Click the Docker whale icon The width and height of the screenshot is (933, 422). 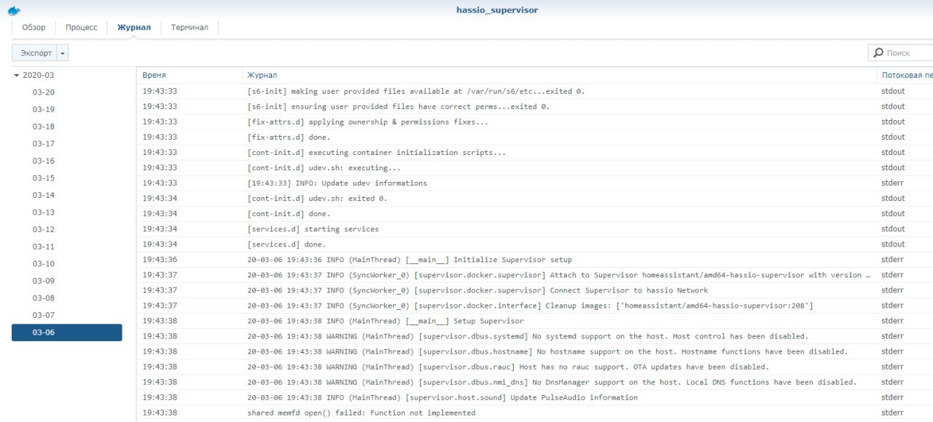pyautogui.click(x=14, y=10)
